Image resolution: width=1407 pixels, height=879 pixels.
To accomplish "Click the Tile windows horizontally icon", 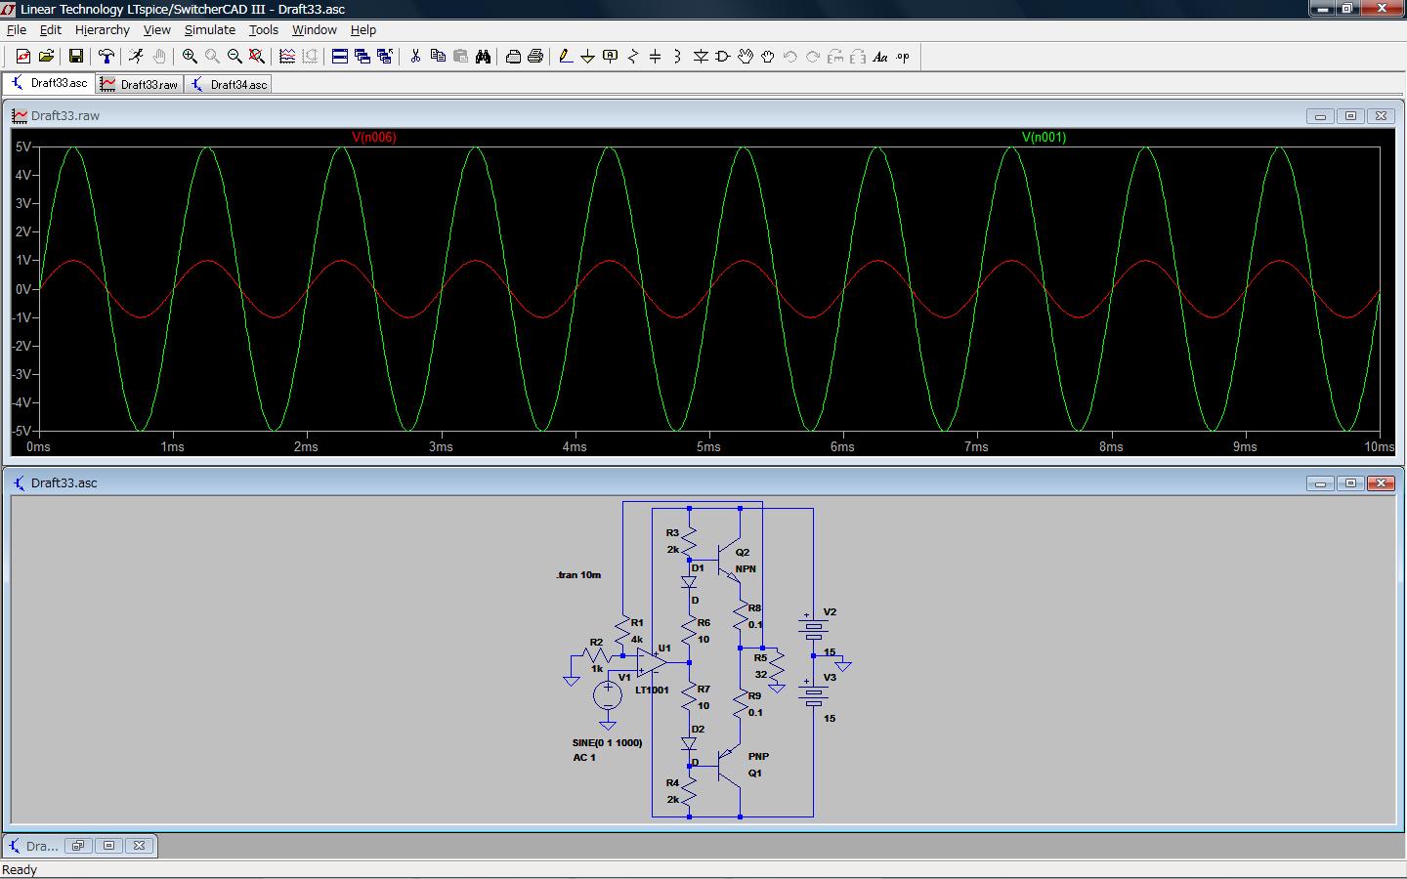I will point(340,57).
